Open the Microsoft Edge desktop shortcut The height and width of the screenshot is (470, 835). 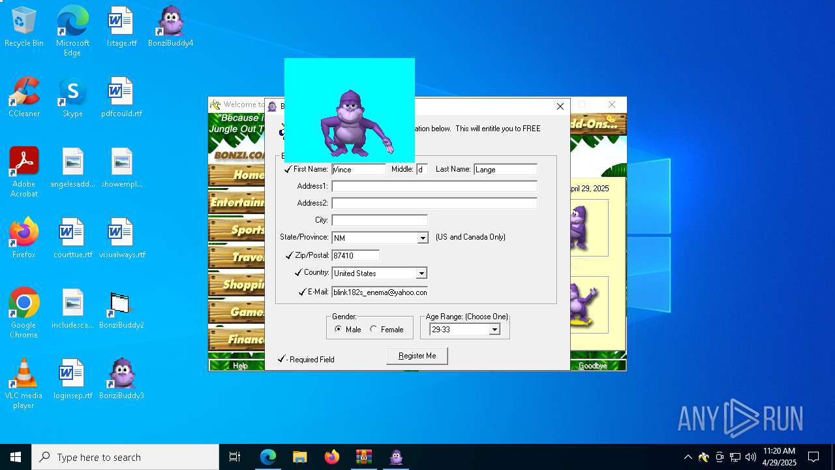point(72,31)
